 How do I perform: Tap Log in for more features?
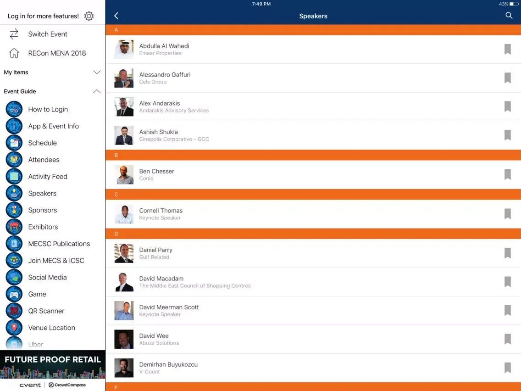[43, 16]
